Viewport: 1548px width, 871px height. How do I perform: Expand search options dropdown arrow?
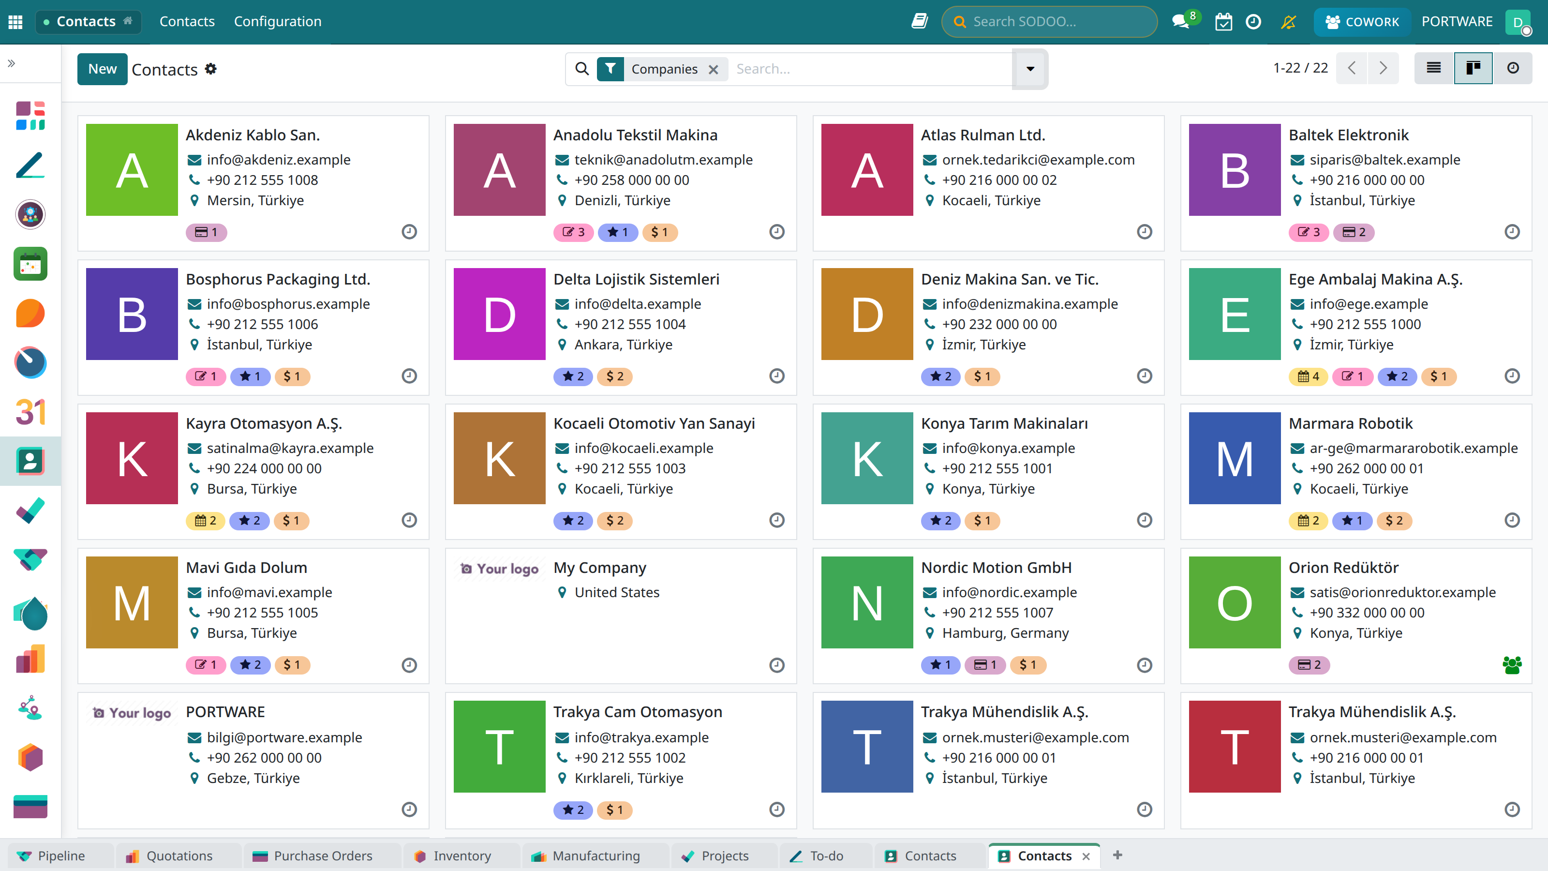tap(1030, 69)
